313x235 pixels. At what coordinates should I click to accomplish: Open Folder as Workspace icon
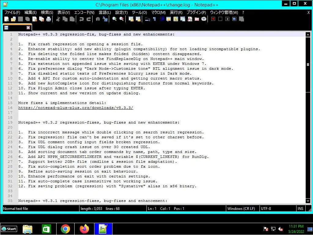tap(197, 19)
